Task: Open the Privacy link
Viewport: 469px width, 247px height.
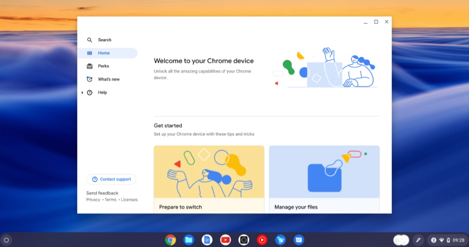Action: [x=93, y=200]
